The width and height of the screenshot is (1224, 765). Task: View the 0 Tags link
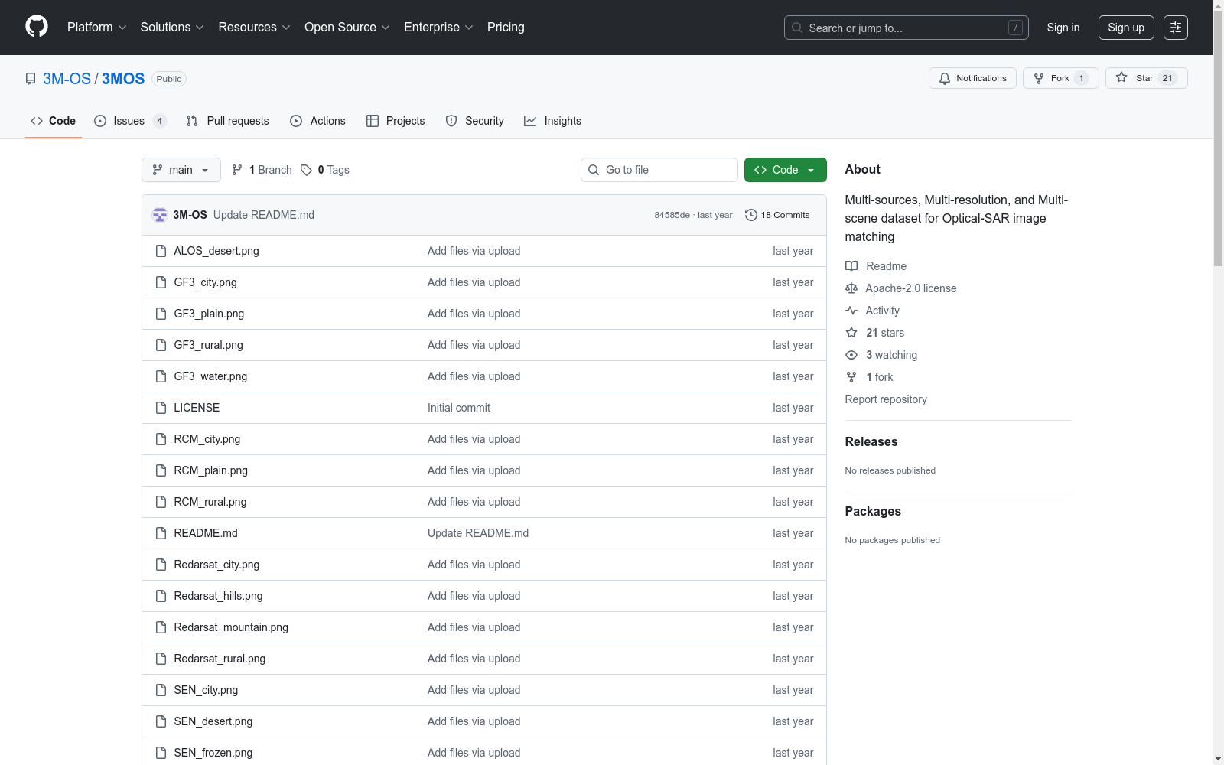click(325, 170)
